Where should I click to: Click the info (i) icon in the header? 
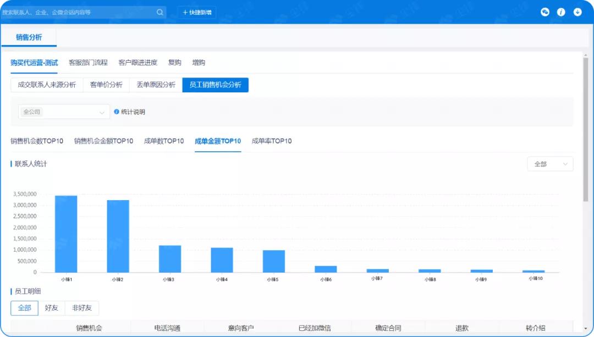561,12
